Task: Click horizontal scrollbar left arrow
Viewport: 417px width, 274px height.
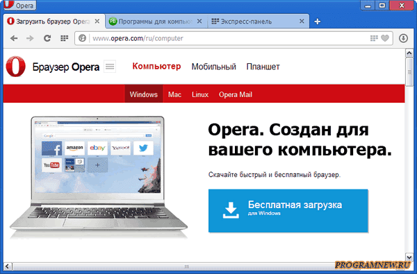Action: 8,266
